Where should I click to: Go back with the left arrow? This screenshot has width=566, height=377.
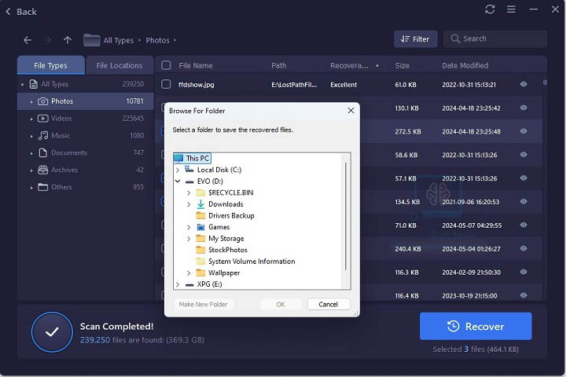point(28,40)
